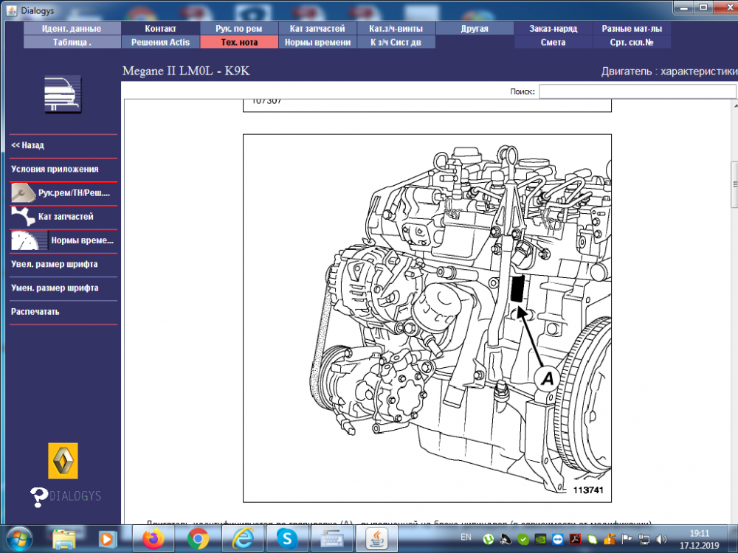Open the volume speaker tray icon

pos(661,540)
